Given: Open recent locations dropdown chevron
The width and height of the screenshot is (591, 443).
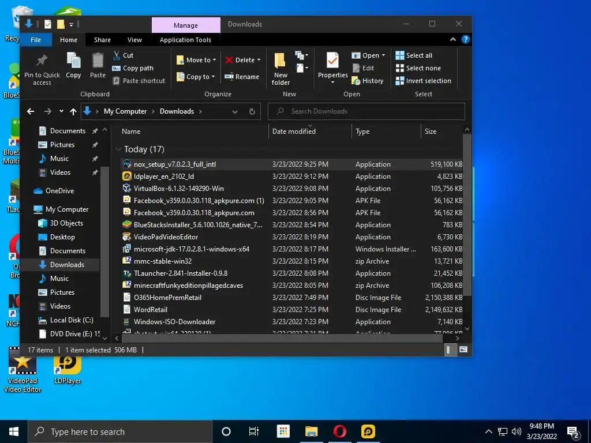Looking at the screenshot, I should [x=61, y=111].
